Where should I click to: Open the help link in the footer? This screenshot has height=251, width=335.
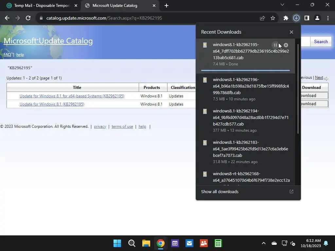[142, 126]
